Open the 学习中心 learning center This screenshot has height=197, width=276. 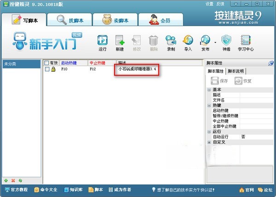[x=246, y=43]
